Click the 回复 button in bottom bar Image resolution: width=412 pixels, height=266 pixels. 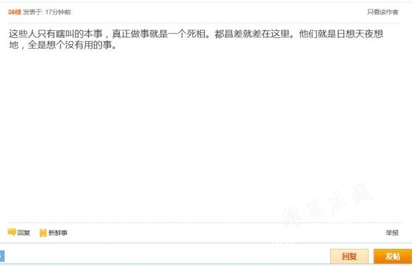[349, 256]
